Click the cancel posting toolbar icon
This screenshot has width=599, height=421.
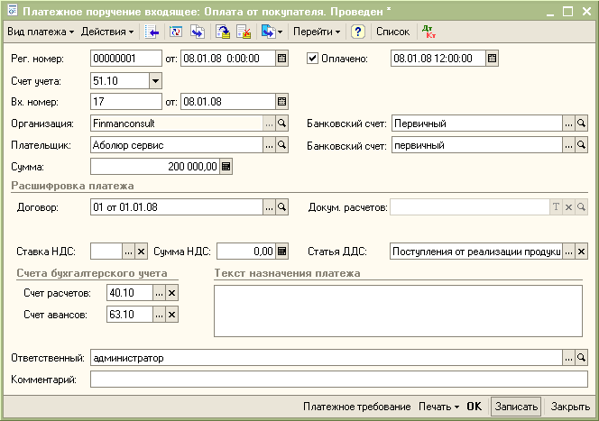tap(244, 32)
